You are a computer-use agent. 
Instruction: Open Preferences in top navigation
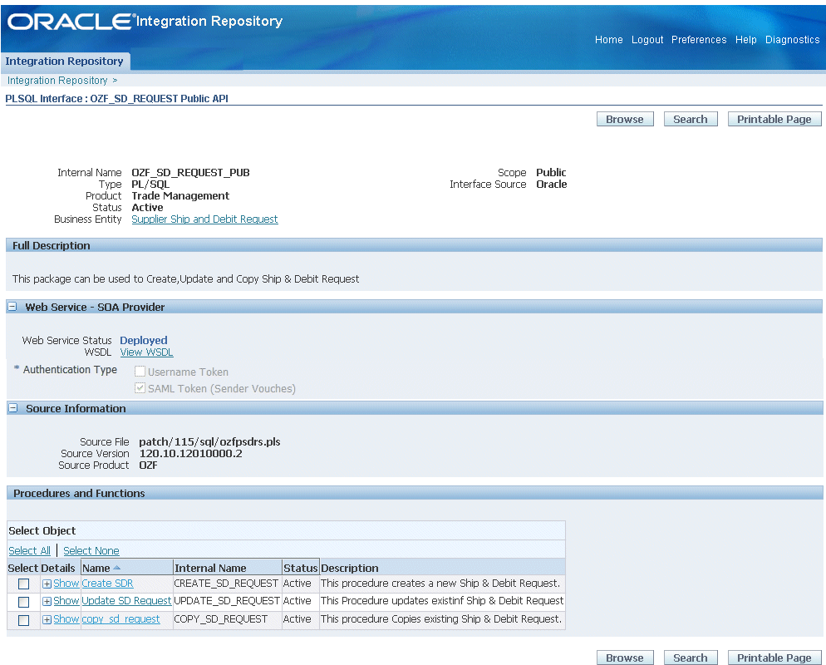pos(699,40)
